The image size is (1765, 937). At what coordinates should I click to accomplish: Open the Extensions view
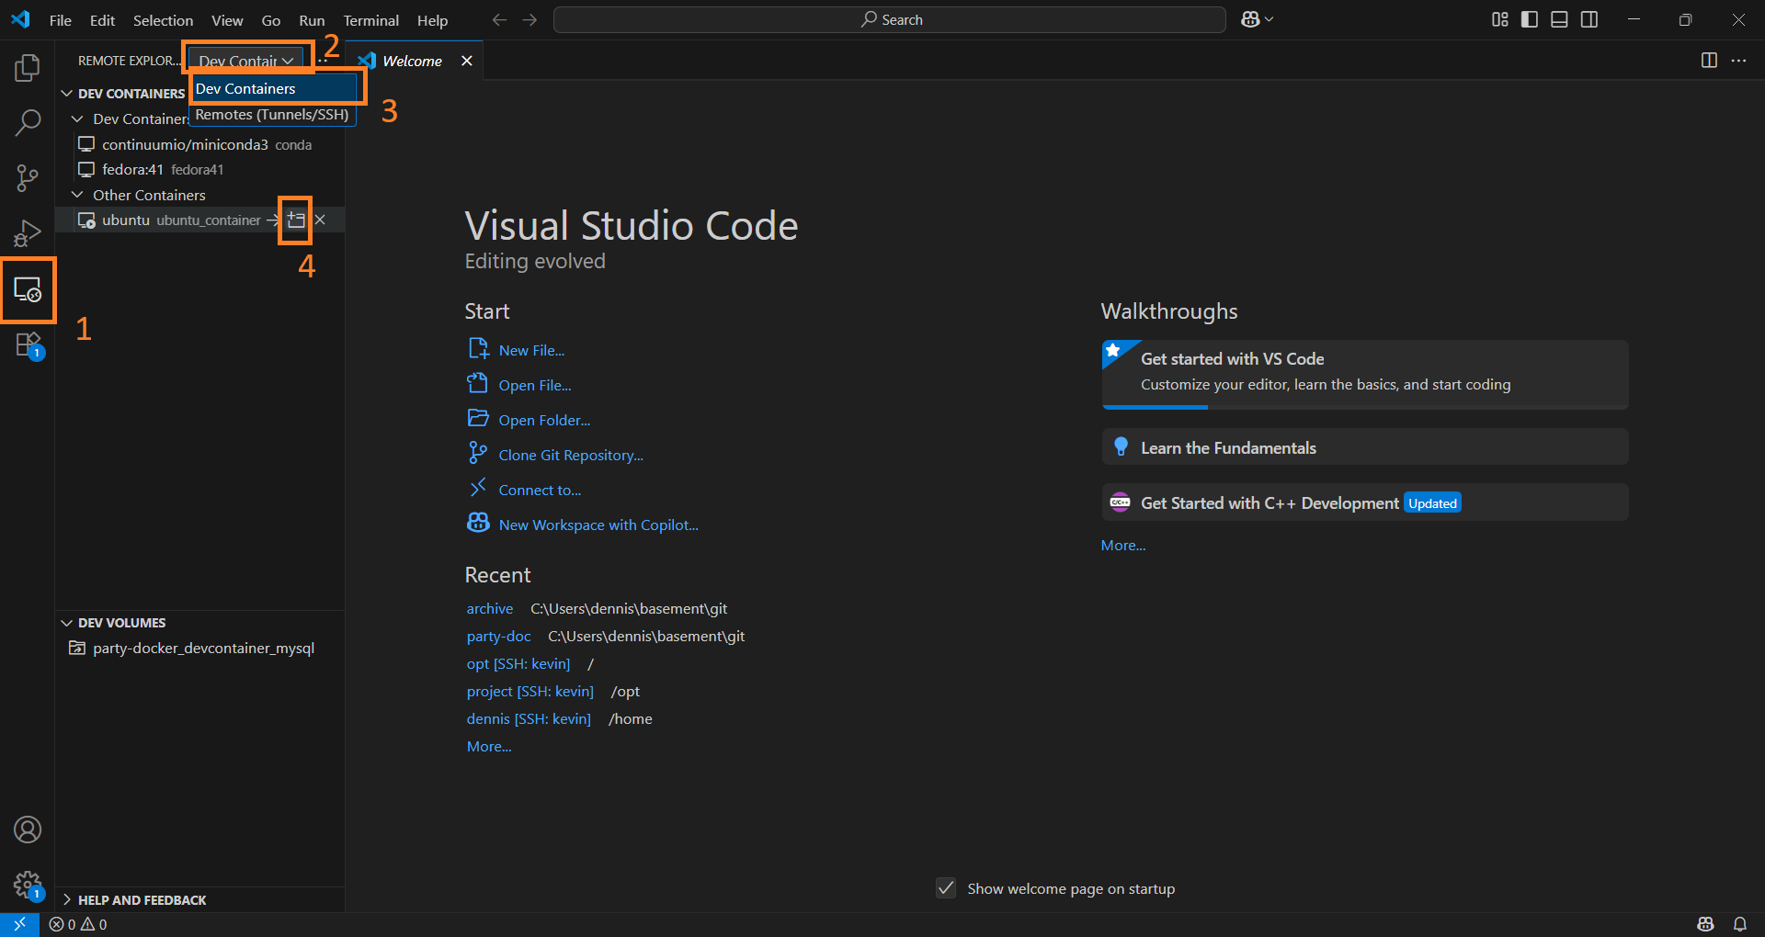tap(28, 344)
